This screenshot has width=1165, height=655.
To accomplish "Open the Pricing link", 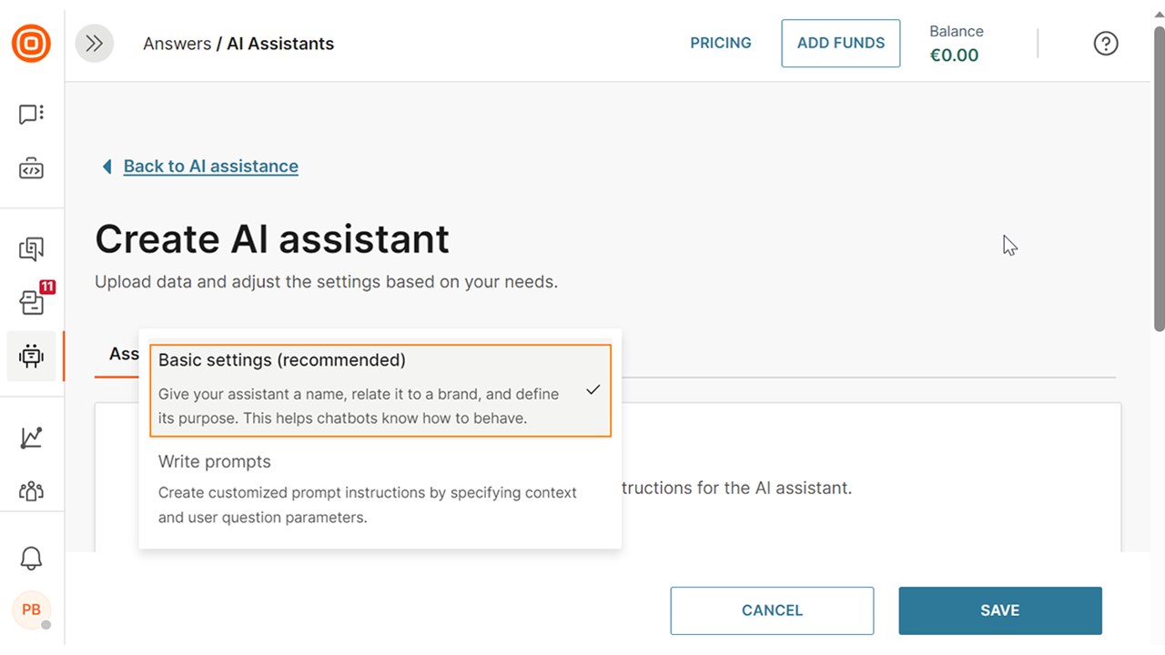I will point(720,43).
